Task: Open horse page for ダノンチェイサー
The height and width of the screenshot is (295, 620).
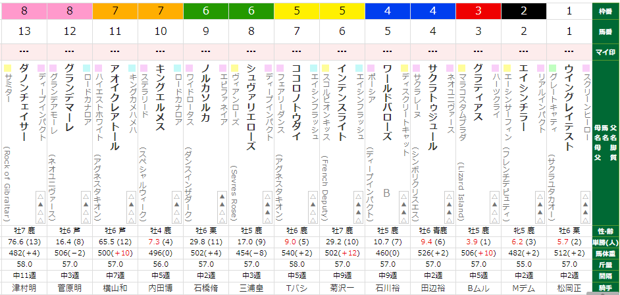Action: pyautogui.click(x=24, y=103)
